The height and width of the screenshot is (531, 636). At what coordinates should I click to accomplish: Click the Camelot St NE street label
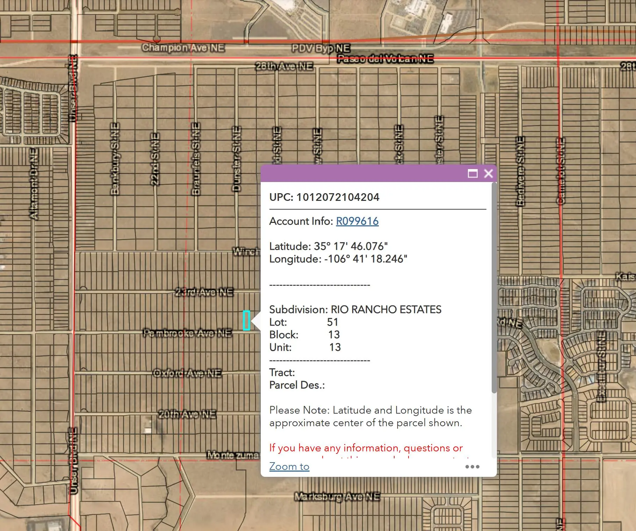pyautogui.click(x=561, y=171)
